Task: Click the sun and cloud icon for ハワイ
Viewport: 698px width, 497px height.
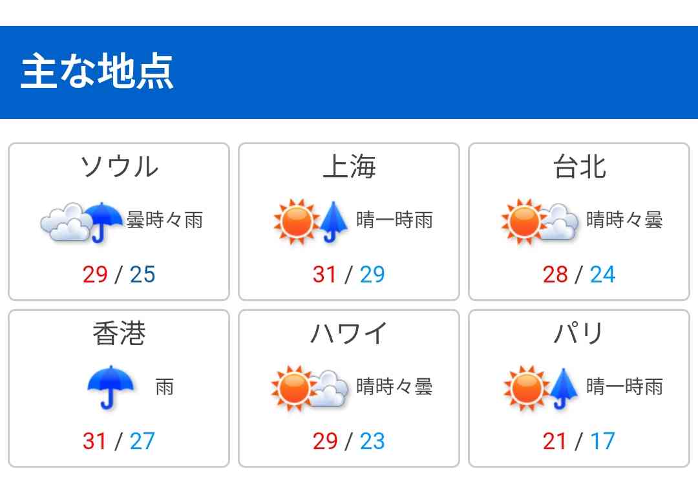Action: (x=310, y=388)
